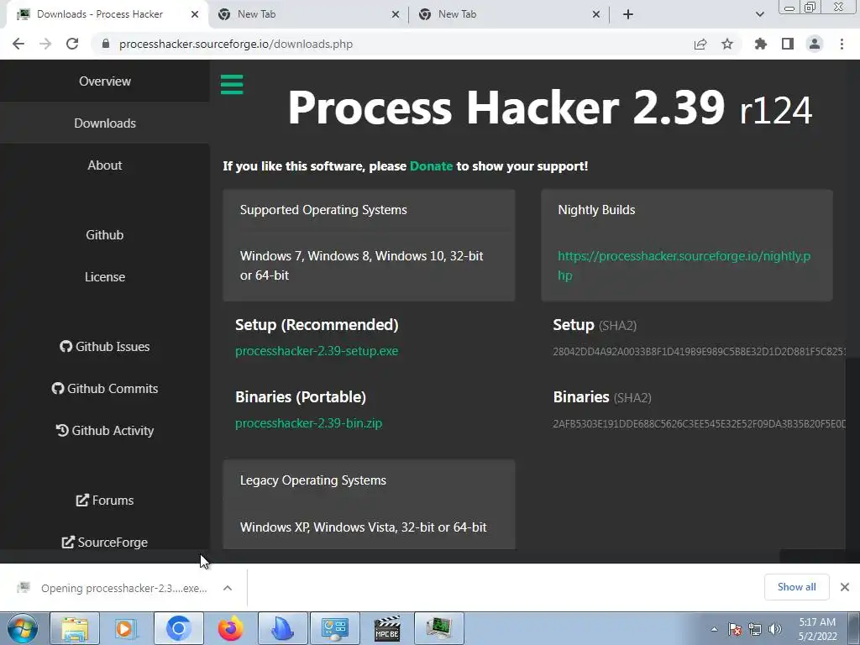Image resolution: width=860 pixels, height=645 pixels.
Task: Open License in the sidebar
Action: pyautogui.click(x=105, y=277)
